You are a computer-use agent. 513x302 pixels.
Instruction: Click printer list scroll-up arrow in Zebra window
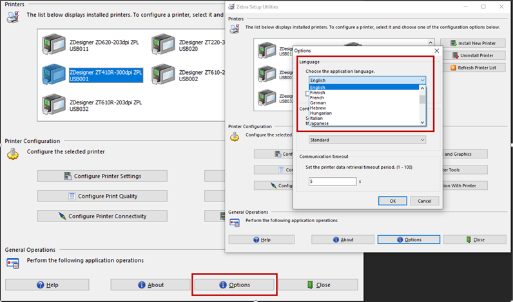[431, 42]
